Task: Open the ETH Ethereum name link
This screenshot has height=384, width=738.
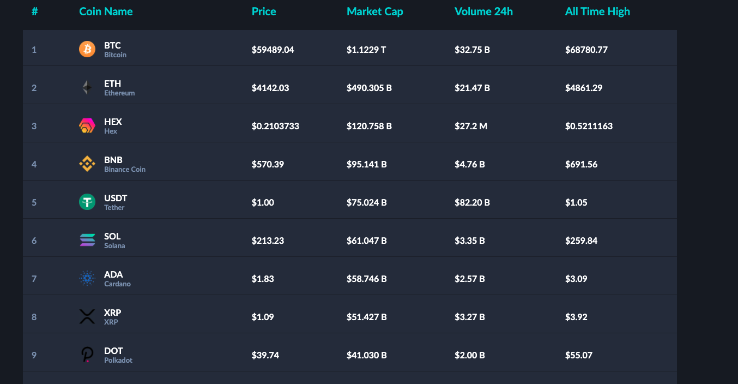Action: [119, 88]
